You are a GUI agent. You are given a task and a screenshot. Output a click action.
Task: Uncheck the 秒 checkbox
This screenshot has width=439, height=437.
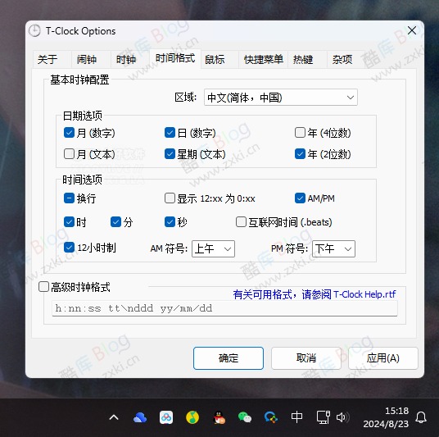170,221
